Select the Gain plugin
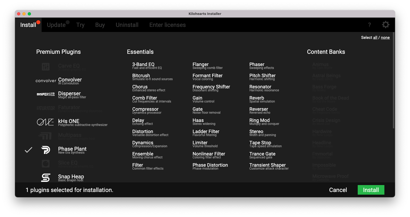Viewport: 410px width, 217px height. pyautogui.click(x=203, y=99)
